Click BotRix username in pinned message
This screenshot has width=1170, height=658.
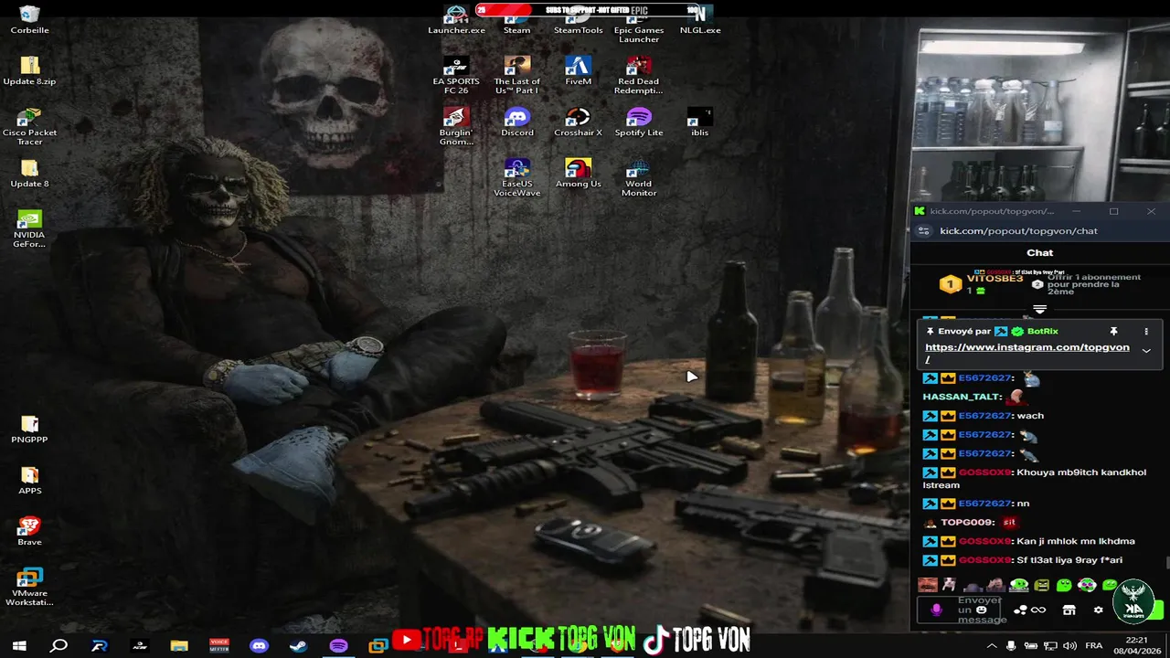pyautogui.click(x=1043, y=331)
